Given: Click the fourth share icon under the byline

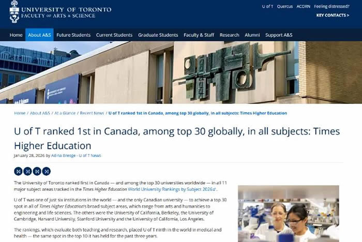Looking at the screenshot, I should [x=47, y=171].
